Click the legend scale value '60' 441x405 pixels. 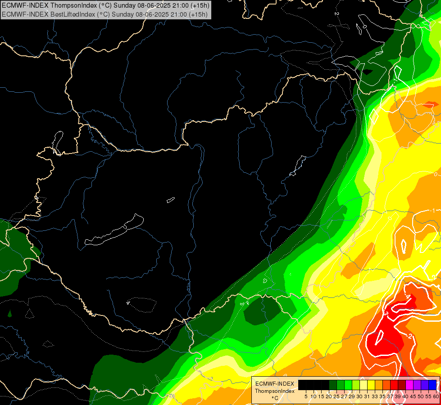tap(436, 396)
